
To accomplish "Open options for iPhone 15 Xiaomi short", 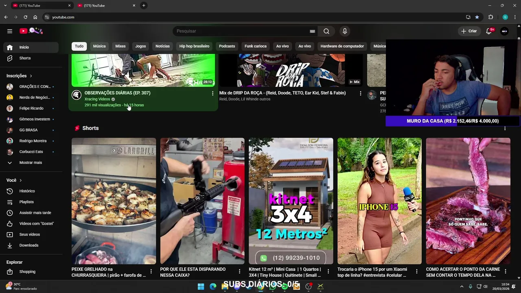I will [417, 271].
